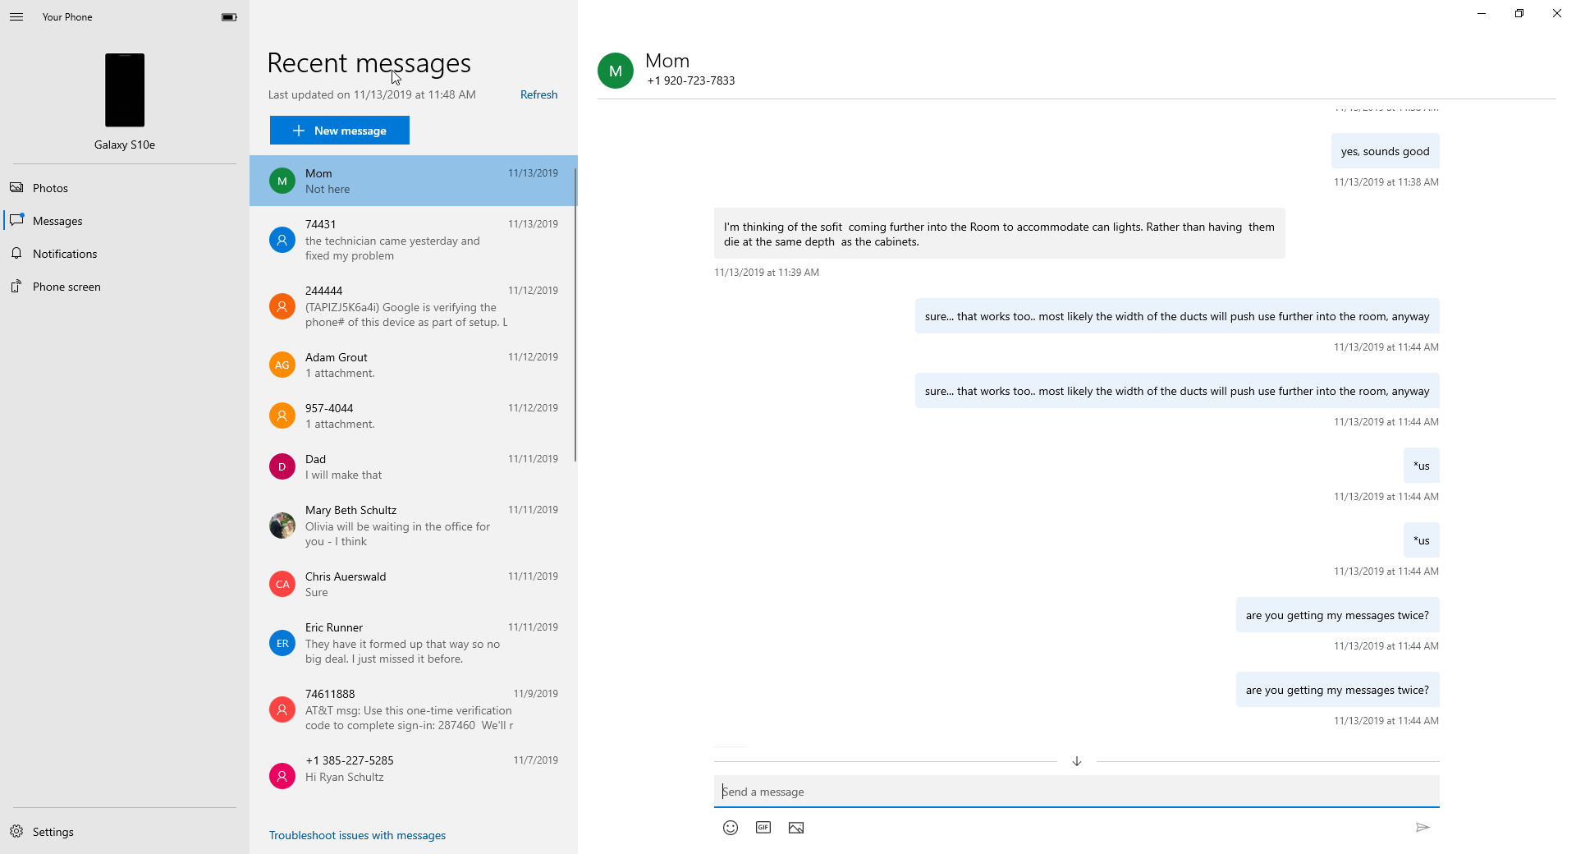This screenshot has width=1576, height=854.
Task: Open the hamburger navigation menu
Action: (x=16, y=16)
